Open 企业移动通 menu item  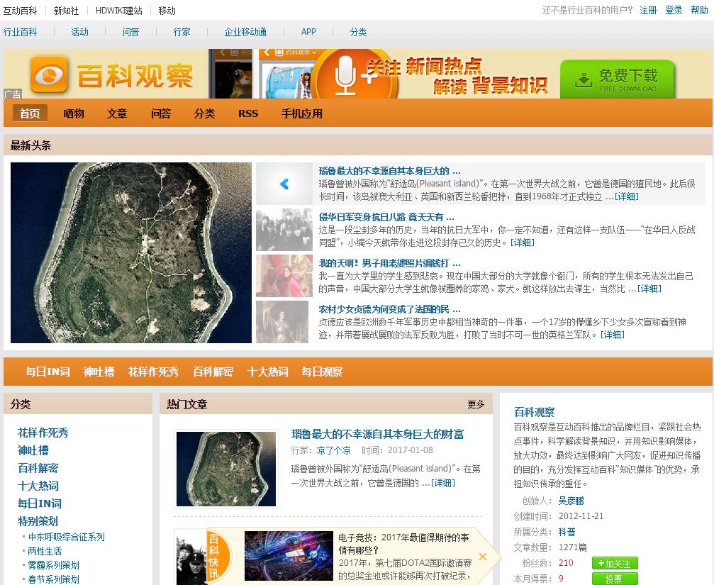click(x=245, y=32)
